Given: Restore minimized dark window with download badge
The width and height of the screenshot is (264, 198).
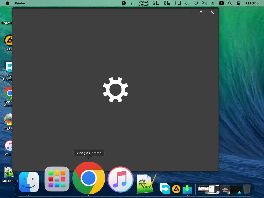Looking at the screenshot, I should click(236, 189).
